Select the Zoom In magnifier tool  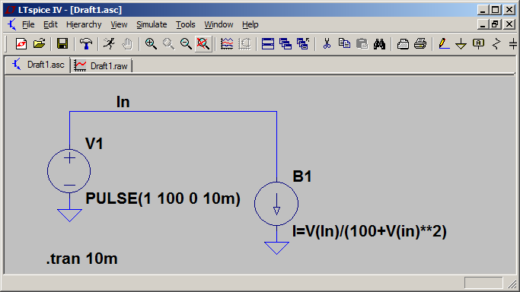151,43
